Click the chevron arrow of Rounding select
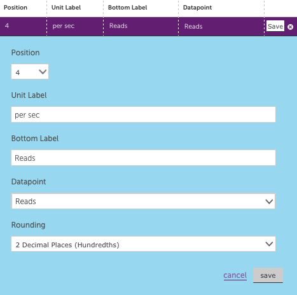The height and width of the screenshot is (295, 297). (x=269, y=244)
